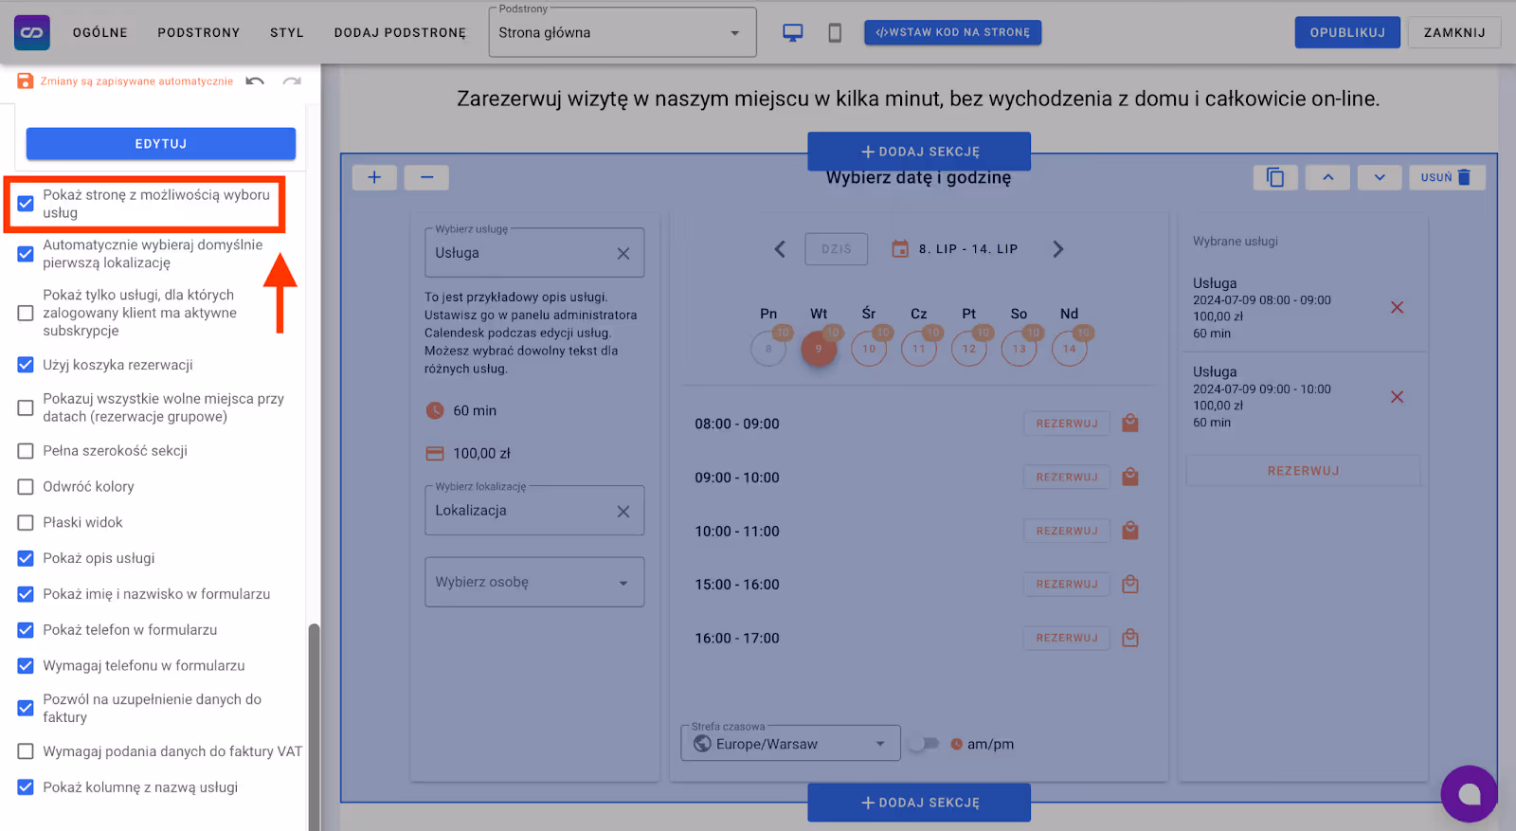1516x831 pixels.
Task: Uncheck 'Użyj koszyka rezerwacji' option
Action: point(26,365)
